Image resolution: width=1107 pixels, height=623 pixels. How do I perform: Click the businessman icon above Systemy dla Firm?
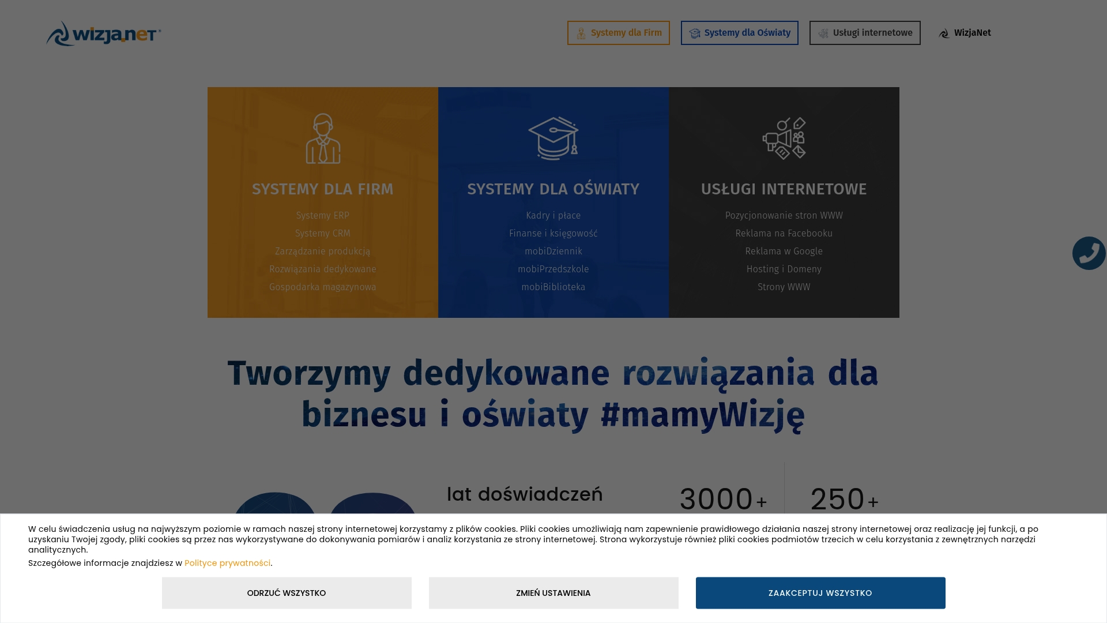click(x=323, y=138)
